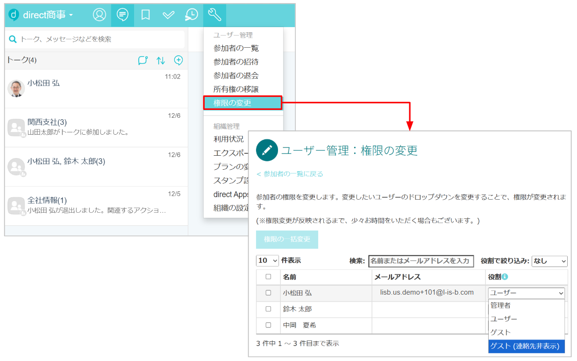Click the 名前またはメールアドレス search field
Screen dimensions: 577x361
click(x=420, y=261)
